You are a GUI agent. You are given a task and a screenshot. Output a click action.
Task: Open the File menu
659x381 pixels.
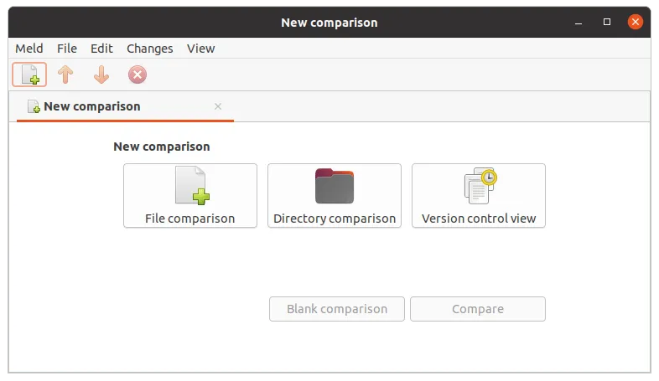(x=67, y=49)
